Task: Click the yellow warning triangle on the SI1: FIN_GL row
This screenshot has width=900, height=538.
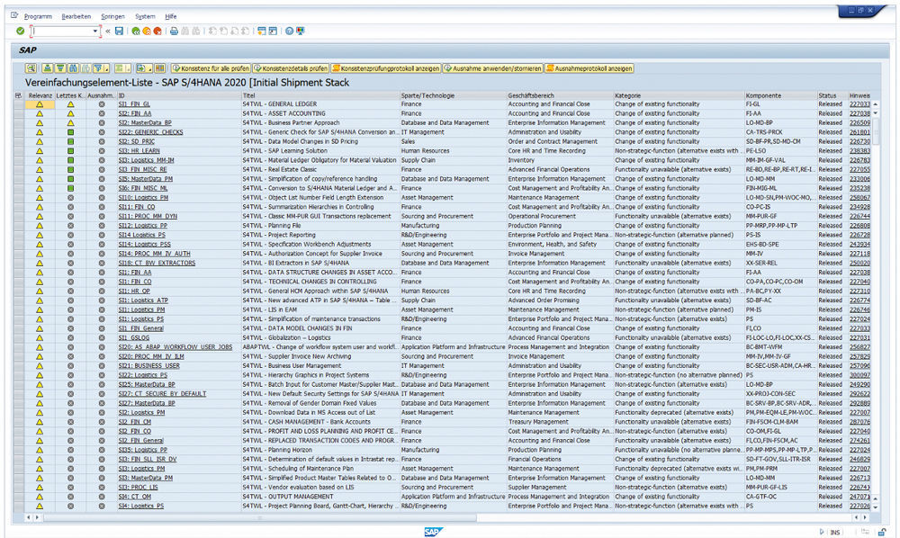Action: (38, 104)
